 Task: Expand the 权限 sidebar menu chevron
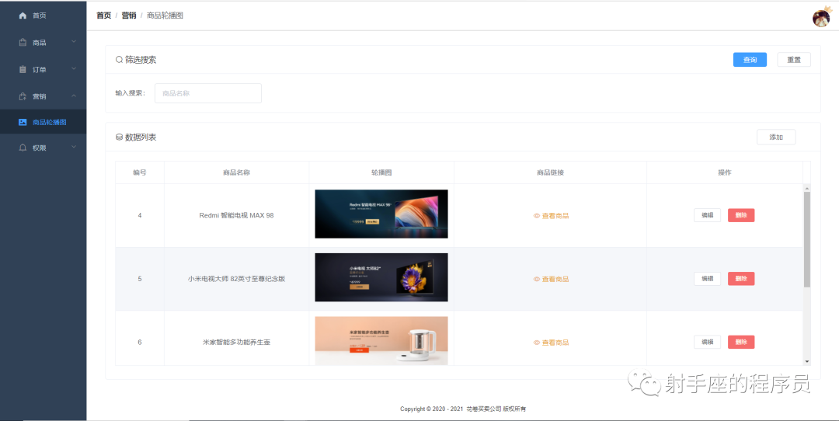[74, 147]
